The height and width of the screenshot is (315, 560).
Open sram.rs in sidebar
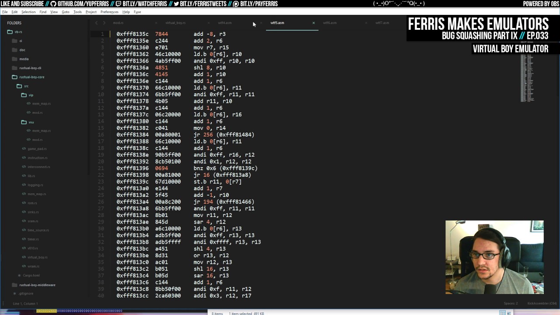point(33,221)
